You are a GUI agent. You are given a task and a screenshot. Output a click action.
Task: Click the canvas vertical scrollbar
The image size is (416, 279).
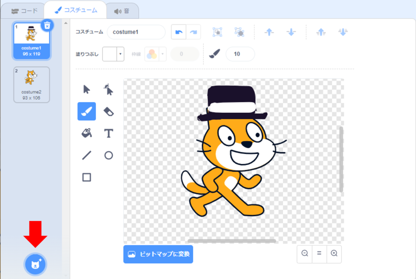(341, 159)
